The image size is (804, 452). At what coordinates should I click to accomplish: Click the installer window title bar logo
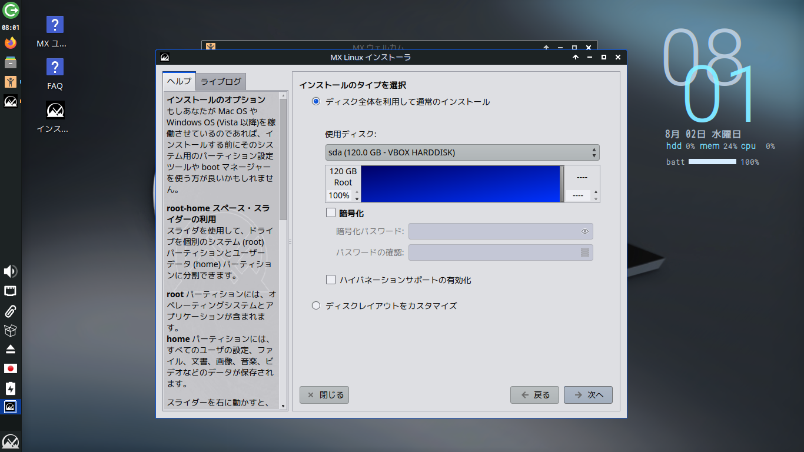coord(165,57)
